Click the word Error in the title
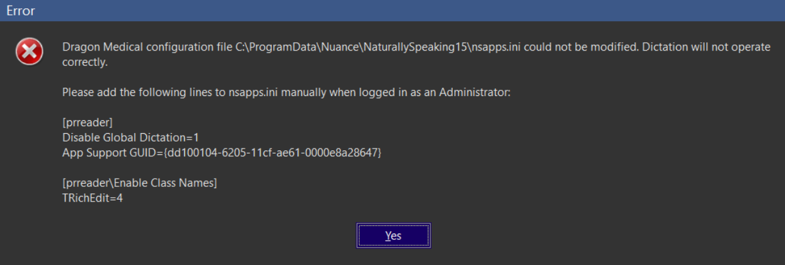This screenshot has height=265, width=785. pyautogui.click(x=21, y=11)
